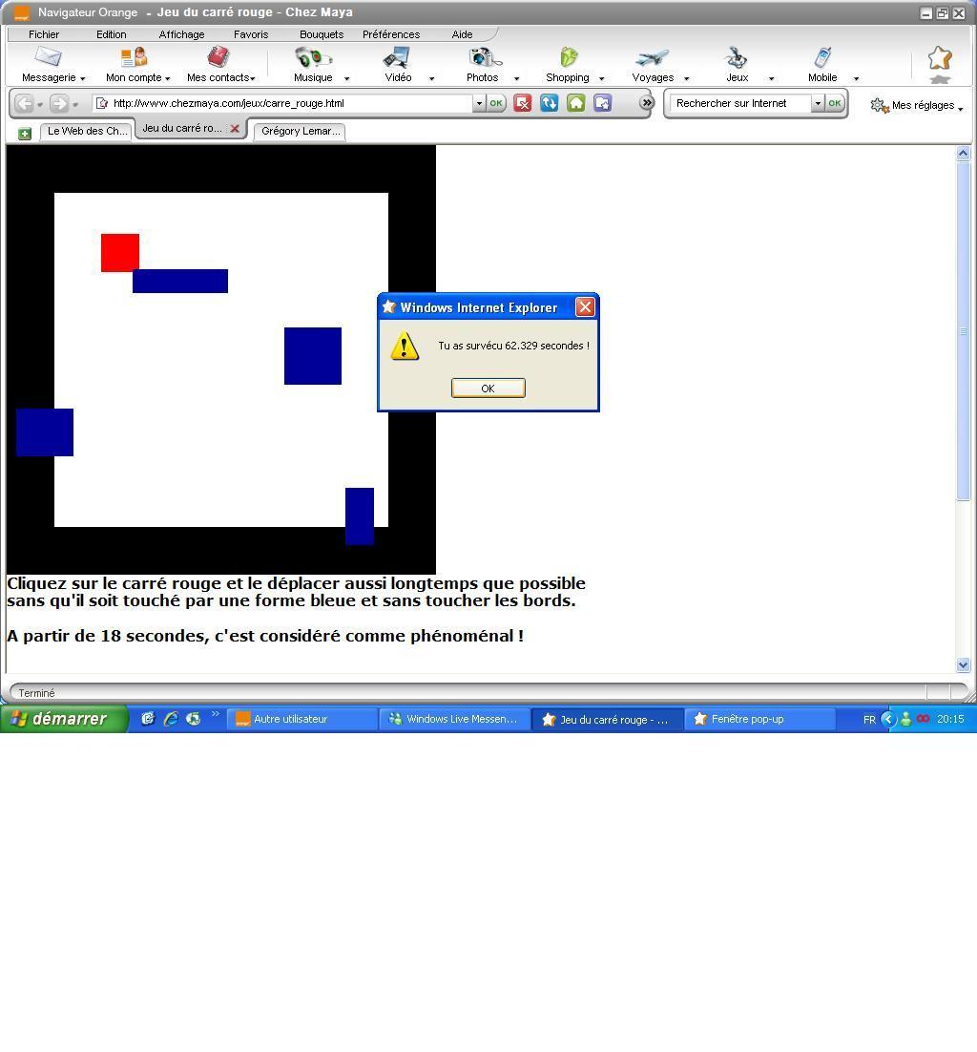977x1052 pixels.
Task: Click the Vidéo icon
Action: (x=397, y=57)
